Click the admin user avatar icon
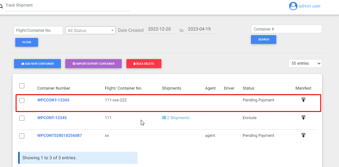 [x=293, y=6]
